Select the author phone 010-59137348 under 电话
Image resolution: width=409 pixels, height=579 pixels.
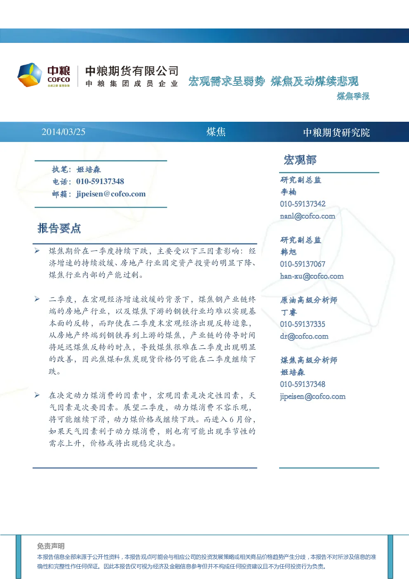pos(100,182)
